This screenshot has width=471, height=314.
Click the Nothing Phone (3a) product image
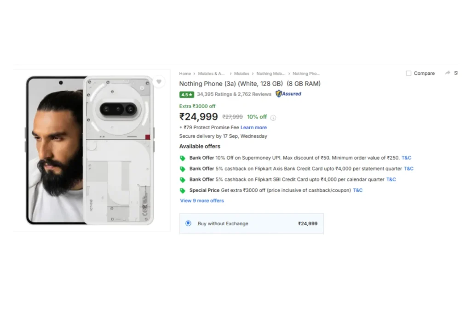click(x=90, y=150)
